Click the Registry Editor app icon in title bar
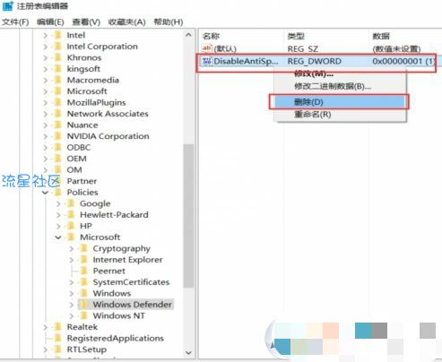This screenshot has width=442, height=362. (8, 5)
